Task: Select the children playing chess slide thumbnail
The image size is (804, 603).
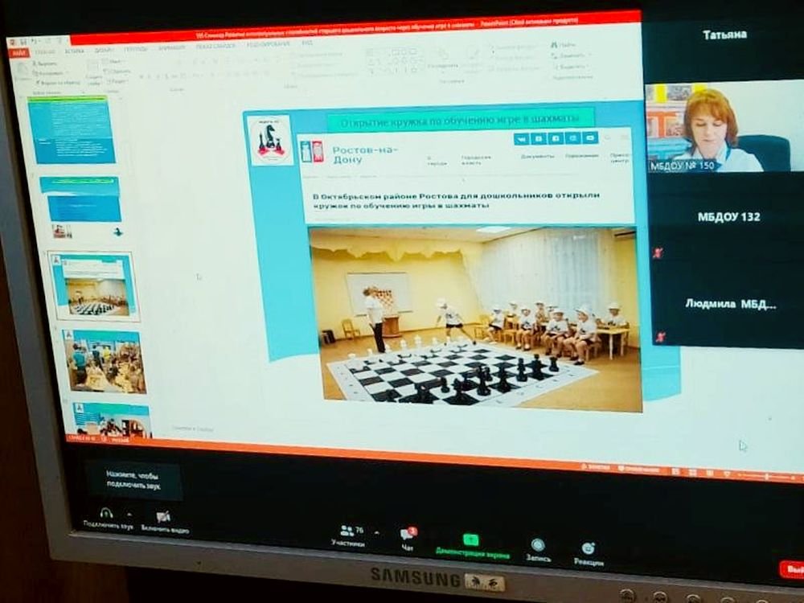Action: 105,361
